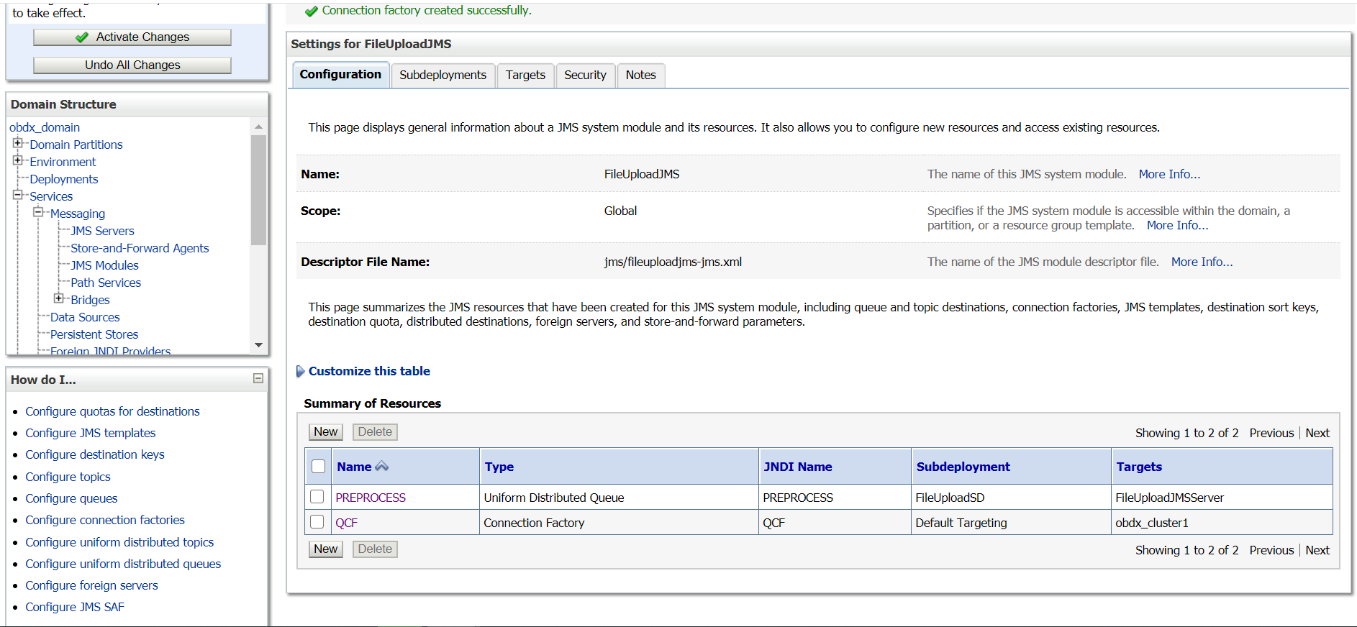Open Configure topics help link

[68, 477]
